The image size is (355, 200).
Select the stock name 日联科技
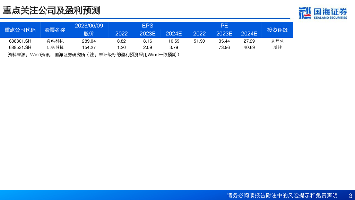(55, 47)
